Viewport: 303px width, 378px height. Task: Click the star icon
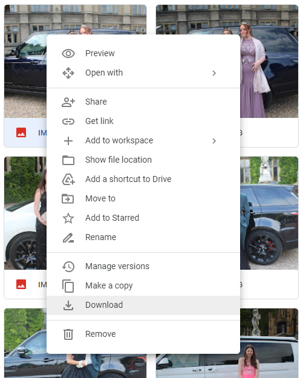pos(68,218)
